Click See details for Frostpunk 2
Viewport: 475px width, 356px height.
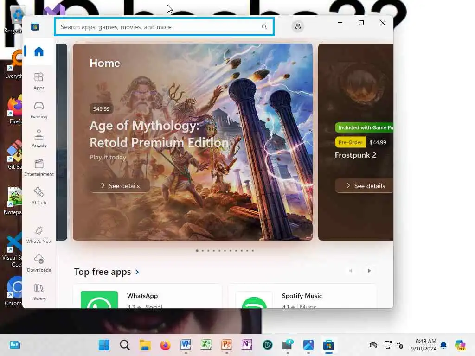click(x=364, y=185)
